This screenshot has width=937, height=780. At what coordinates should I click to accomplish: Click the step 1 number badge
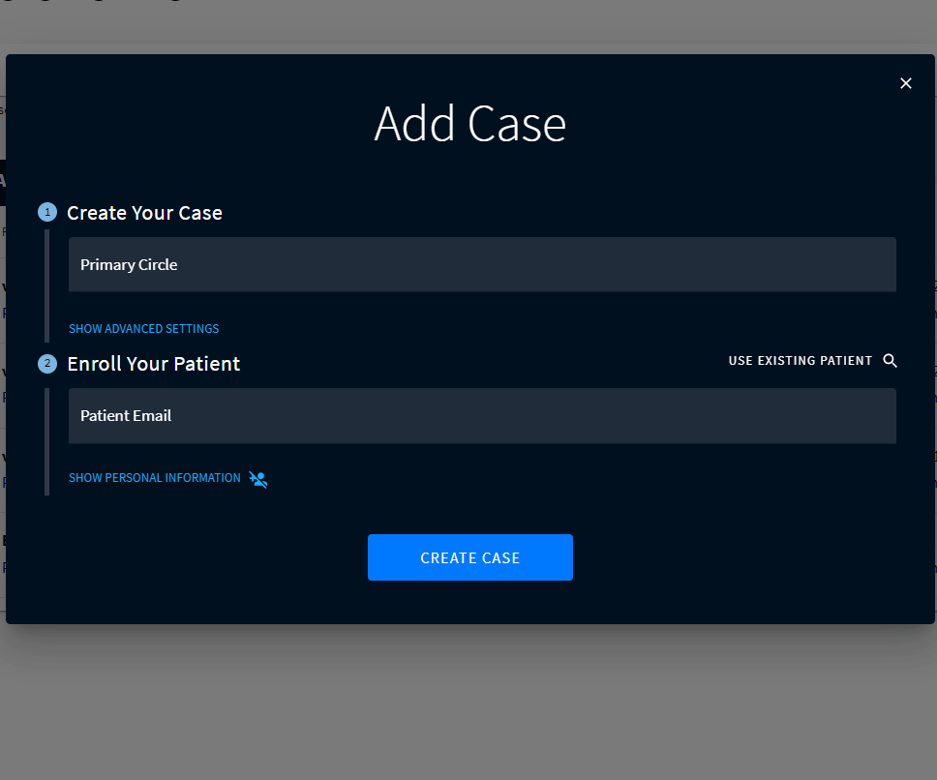[47, 212]
